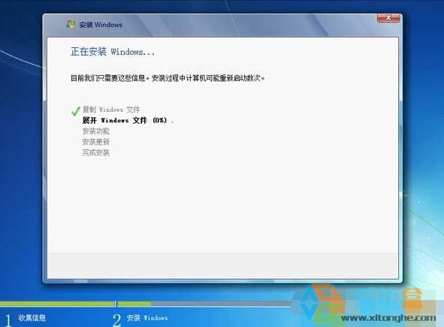
Task: Click the green progress bar under stage 1
Action: coord(58,304)
